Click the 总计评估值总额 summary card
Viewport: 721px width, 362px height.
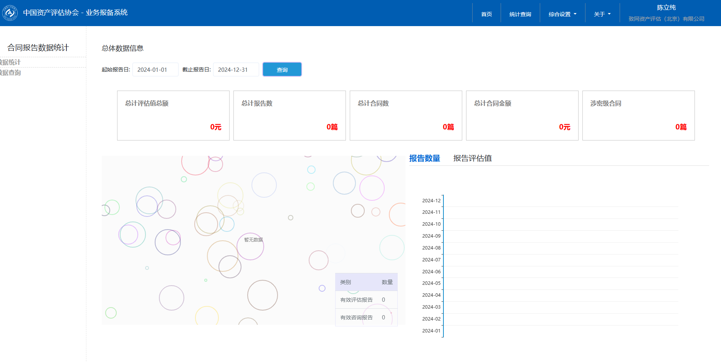pos(173,116)
